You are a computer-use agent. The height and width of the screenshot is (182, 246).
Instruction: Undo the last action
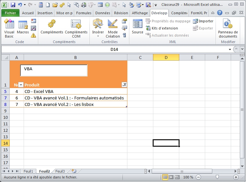[x=20, y=5]
